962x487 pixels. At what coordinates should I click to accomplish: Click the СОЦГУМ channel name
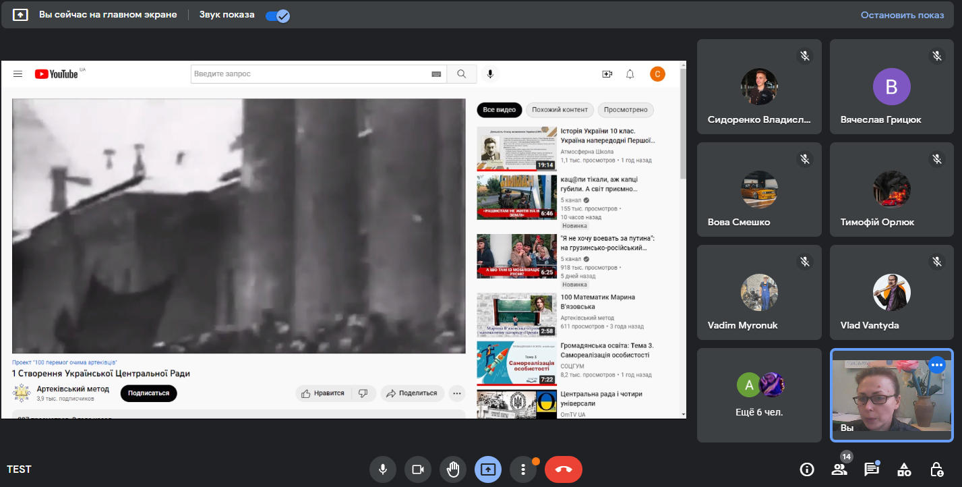tap(573, 366)
